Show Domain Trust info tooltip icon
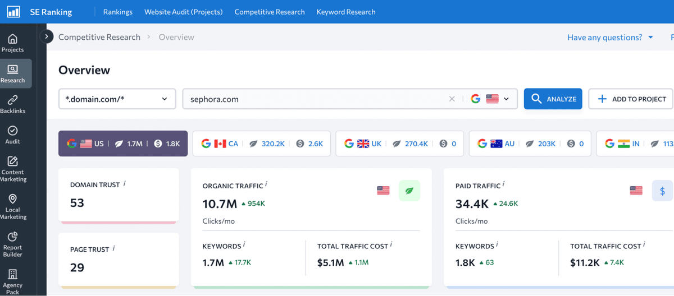Screen dimensions: 674x296 [125, 183]
